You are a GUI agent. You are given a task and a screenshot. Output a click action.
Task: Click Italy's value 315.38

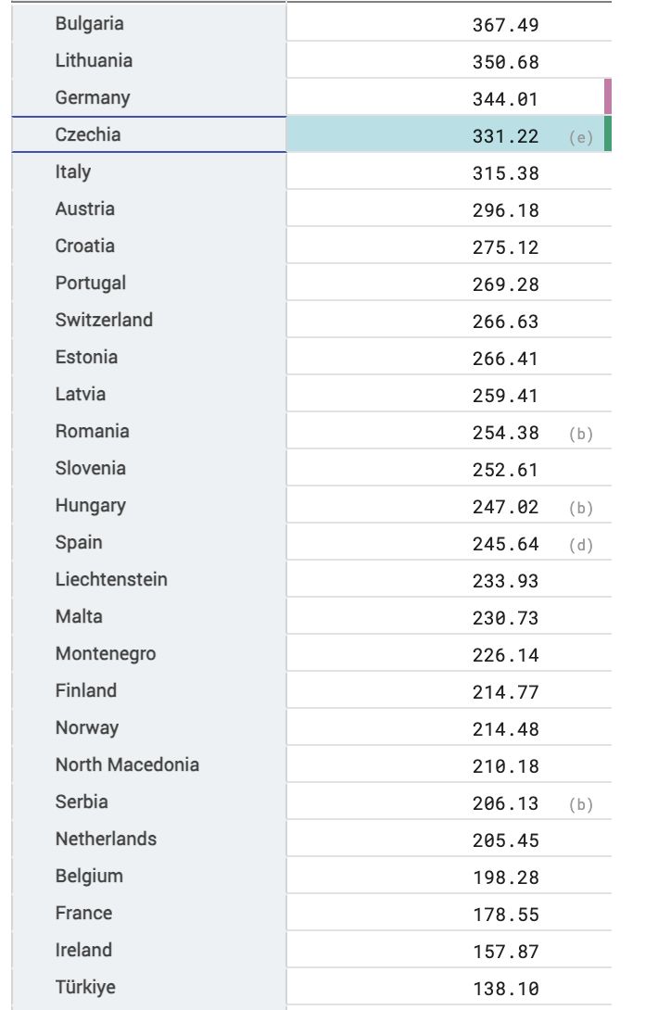(x=505, y=173)
